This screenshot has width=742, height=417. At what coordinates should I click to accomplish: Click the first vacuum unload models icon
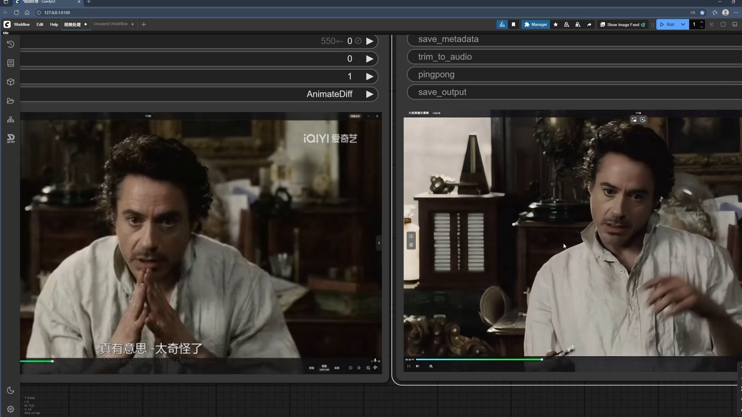pyautogui.click(x=567, y=24)
